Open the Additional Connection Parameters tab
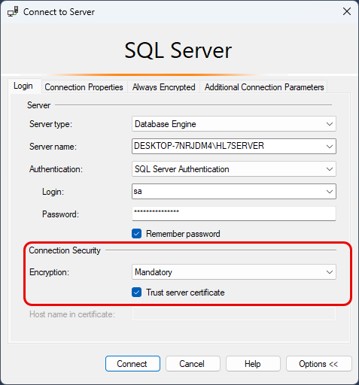Image resolution: width=359 pixels, height=385 pixels. [264, 87]
